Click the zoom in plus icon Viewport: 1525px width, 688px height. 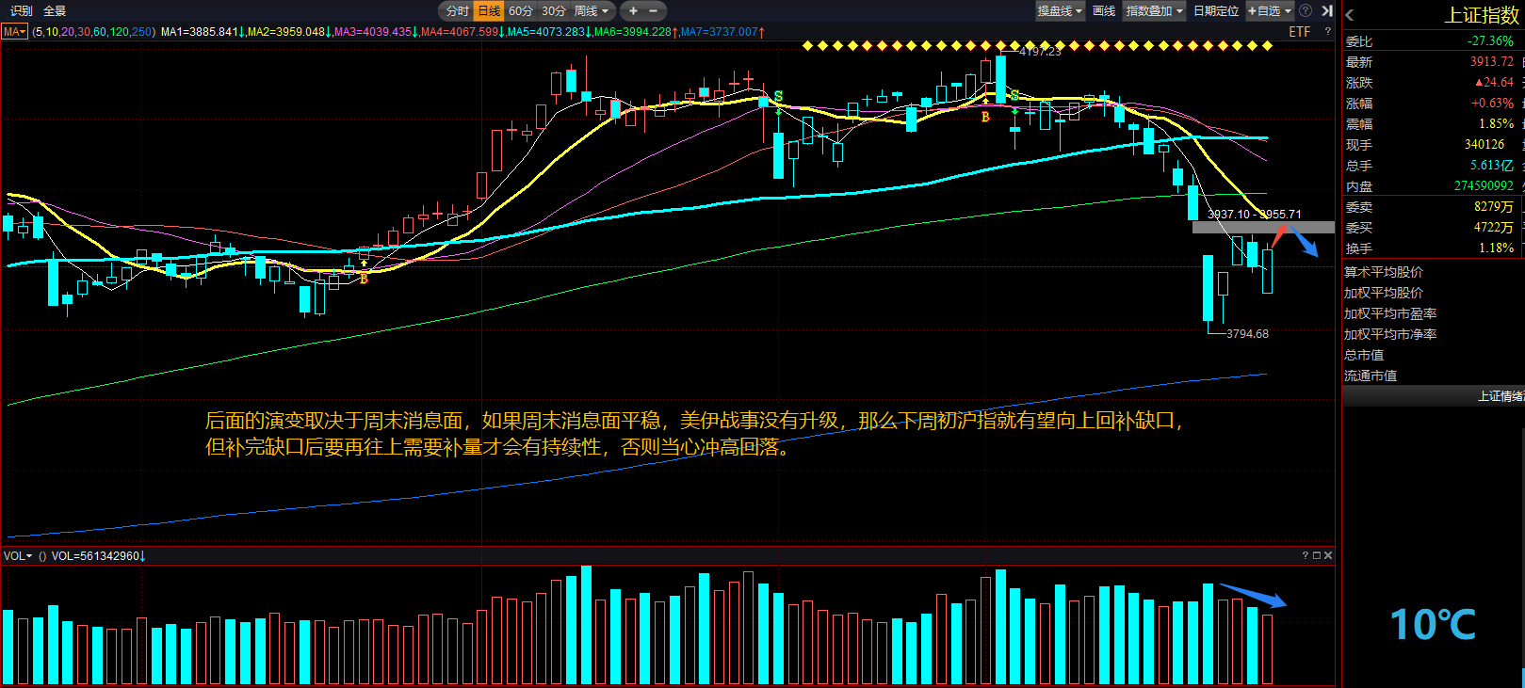(x=633, y=11)
